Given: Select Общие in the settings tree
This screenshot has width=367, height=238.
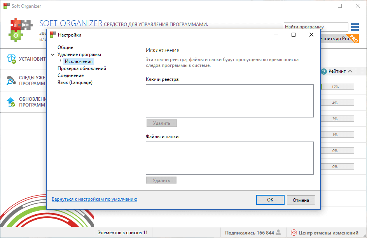Looking at the screenshot, I should click(x=65, y=47).
